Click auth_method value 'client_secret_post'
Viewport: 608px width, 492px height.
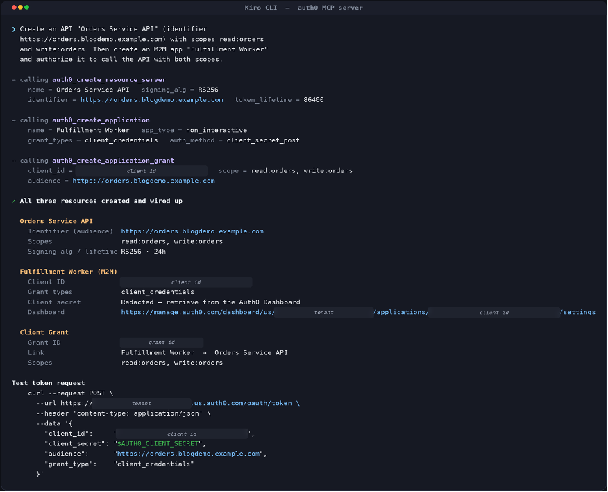(x=263, y=140)
